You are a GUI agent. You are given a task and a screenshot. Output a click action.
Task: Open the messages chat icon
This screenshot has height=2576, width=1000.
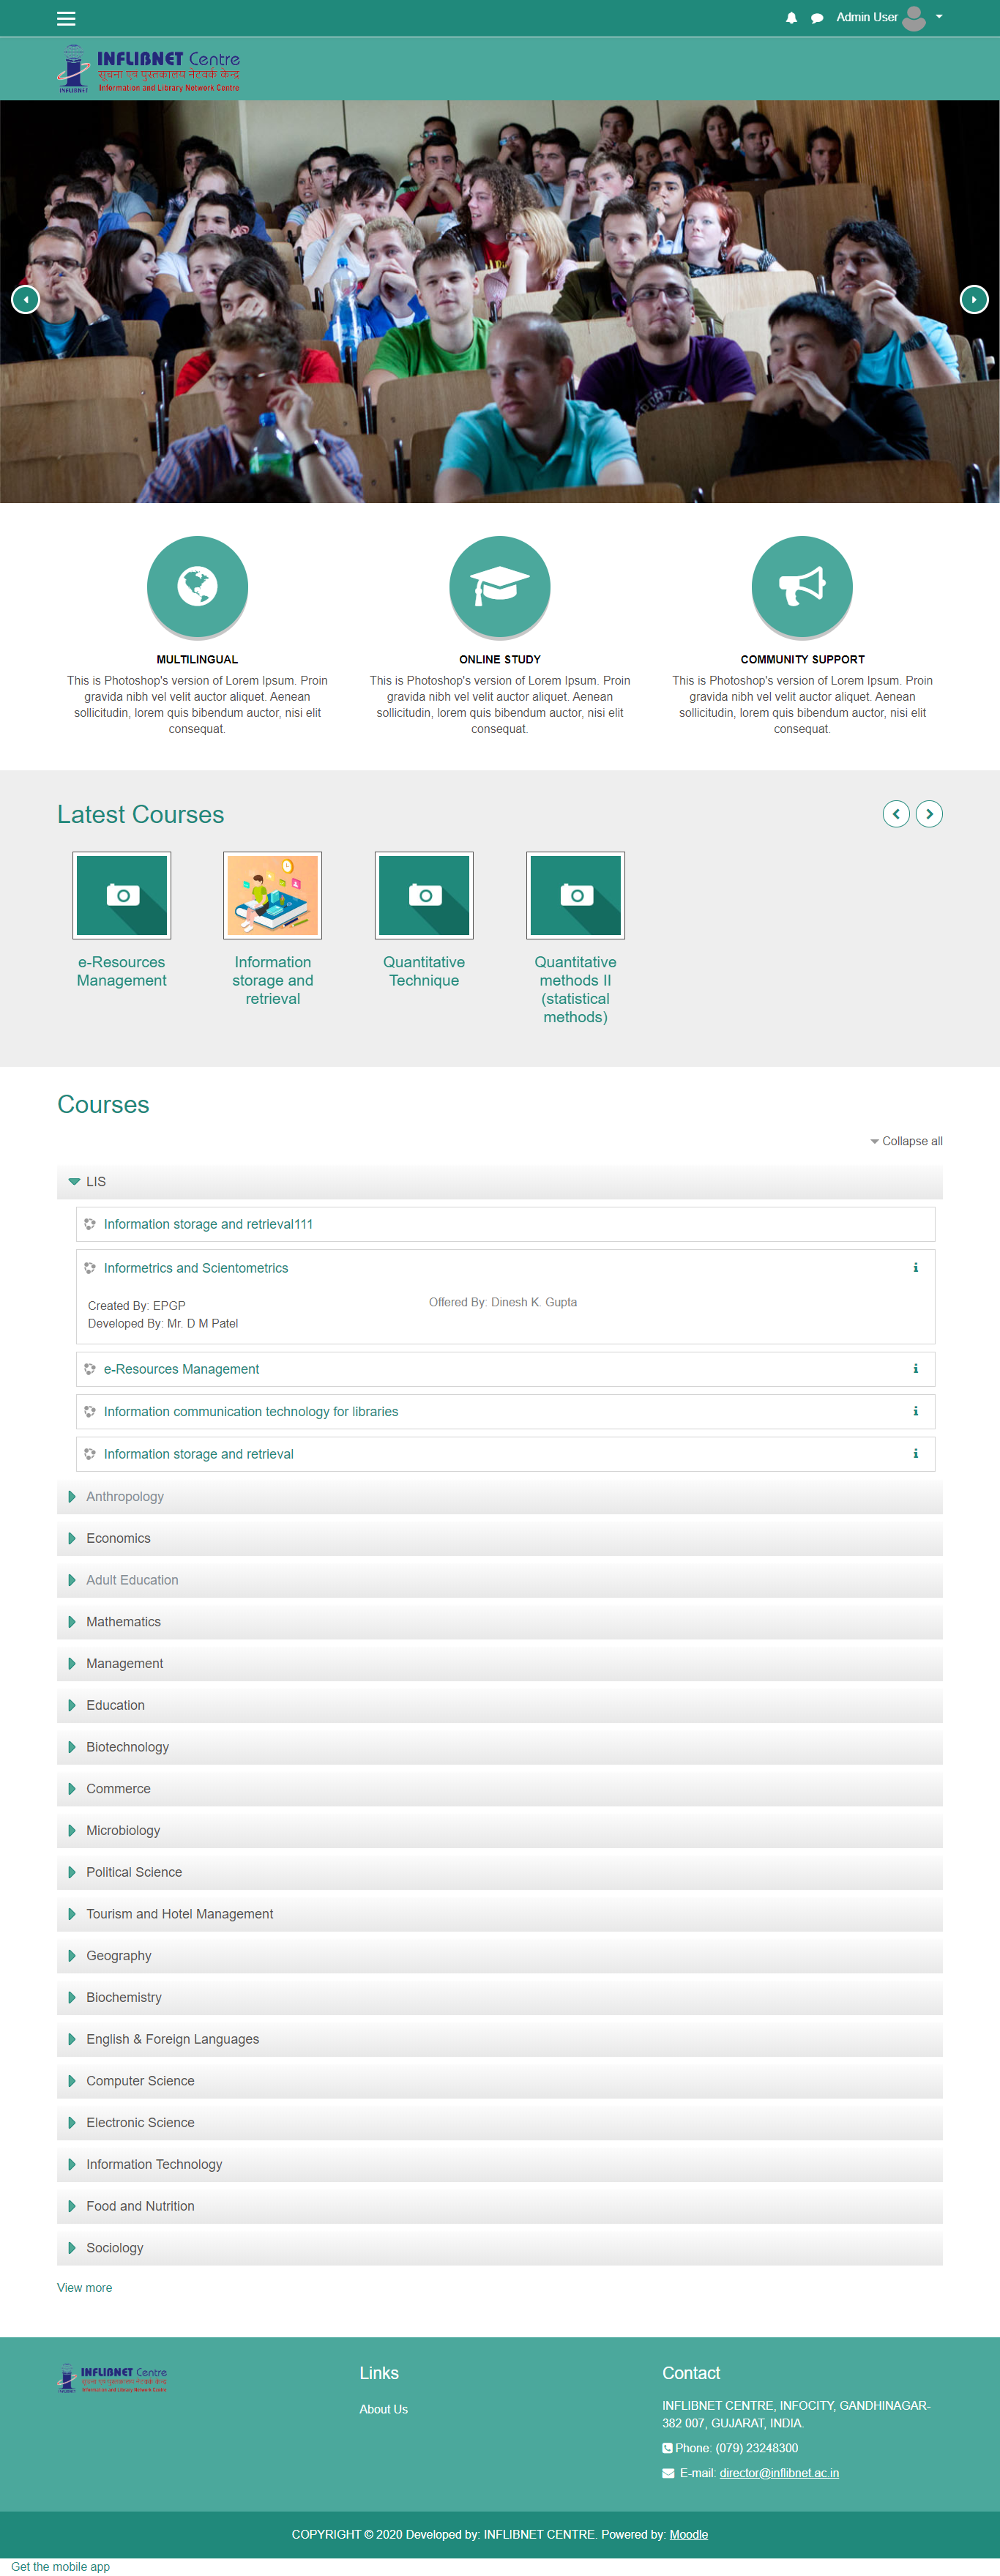817,18
